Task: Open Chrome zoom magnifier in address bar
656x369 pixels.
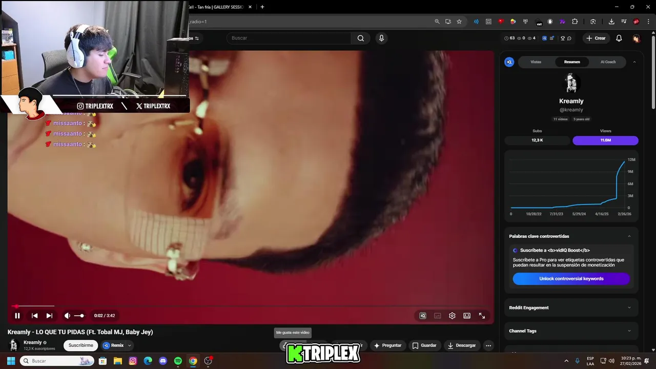Action: coord(437,22)
